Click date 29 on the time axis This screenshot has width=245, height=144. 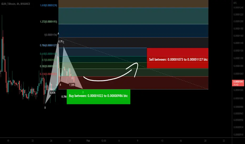(x=70, y=141)
